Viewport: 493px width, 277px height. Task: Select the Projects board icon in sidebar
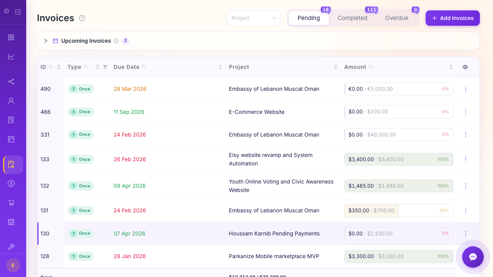pyautogui.click(x=11, y=139)
